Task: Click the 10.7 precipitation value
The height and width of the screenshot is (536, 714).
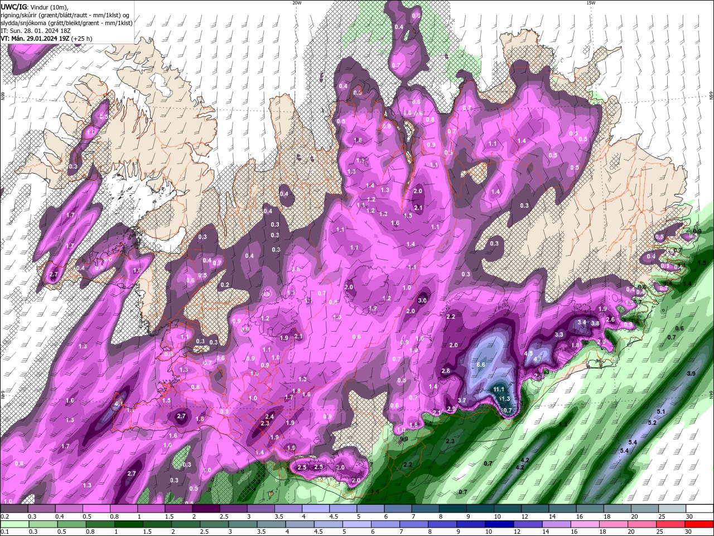Action: [x=505, y=410]
